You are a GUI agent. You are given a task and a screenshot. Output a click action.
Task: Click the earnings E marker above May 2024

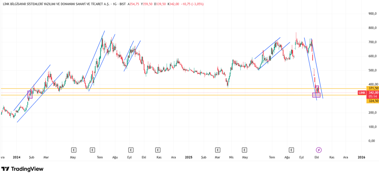pyautogui.click(x=74, y=150)
